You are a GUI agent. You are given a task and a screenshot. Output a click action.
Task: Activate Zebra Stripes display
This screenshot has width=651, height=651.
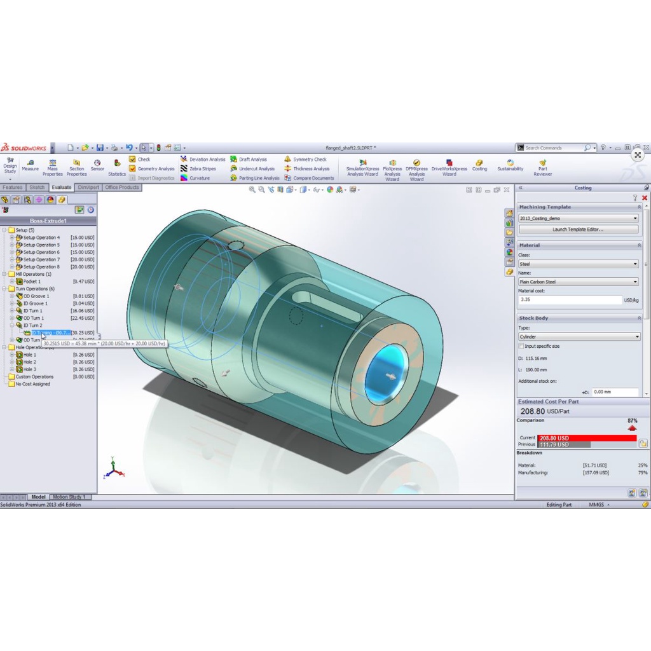tap(204, 168)
